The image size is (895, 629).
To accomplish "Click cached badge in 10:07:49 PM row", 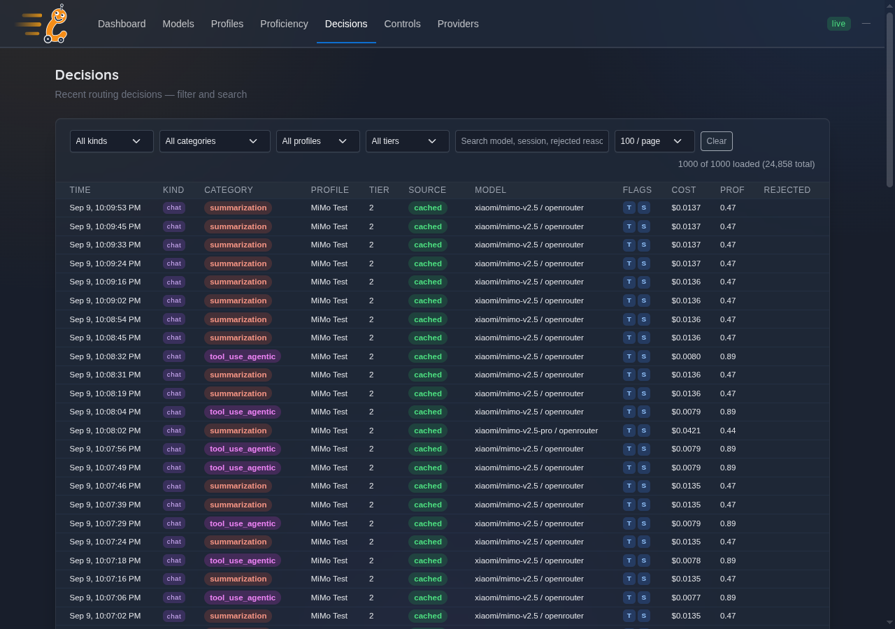I will [x=428, y=468].
